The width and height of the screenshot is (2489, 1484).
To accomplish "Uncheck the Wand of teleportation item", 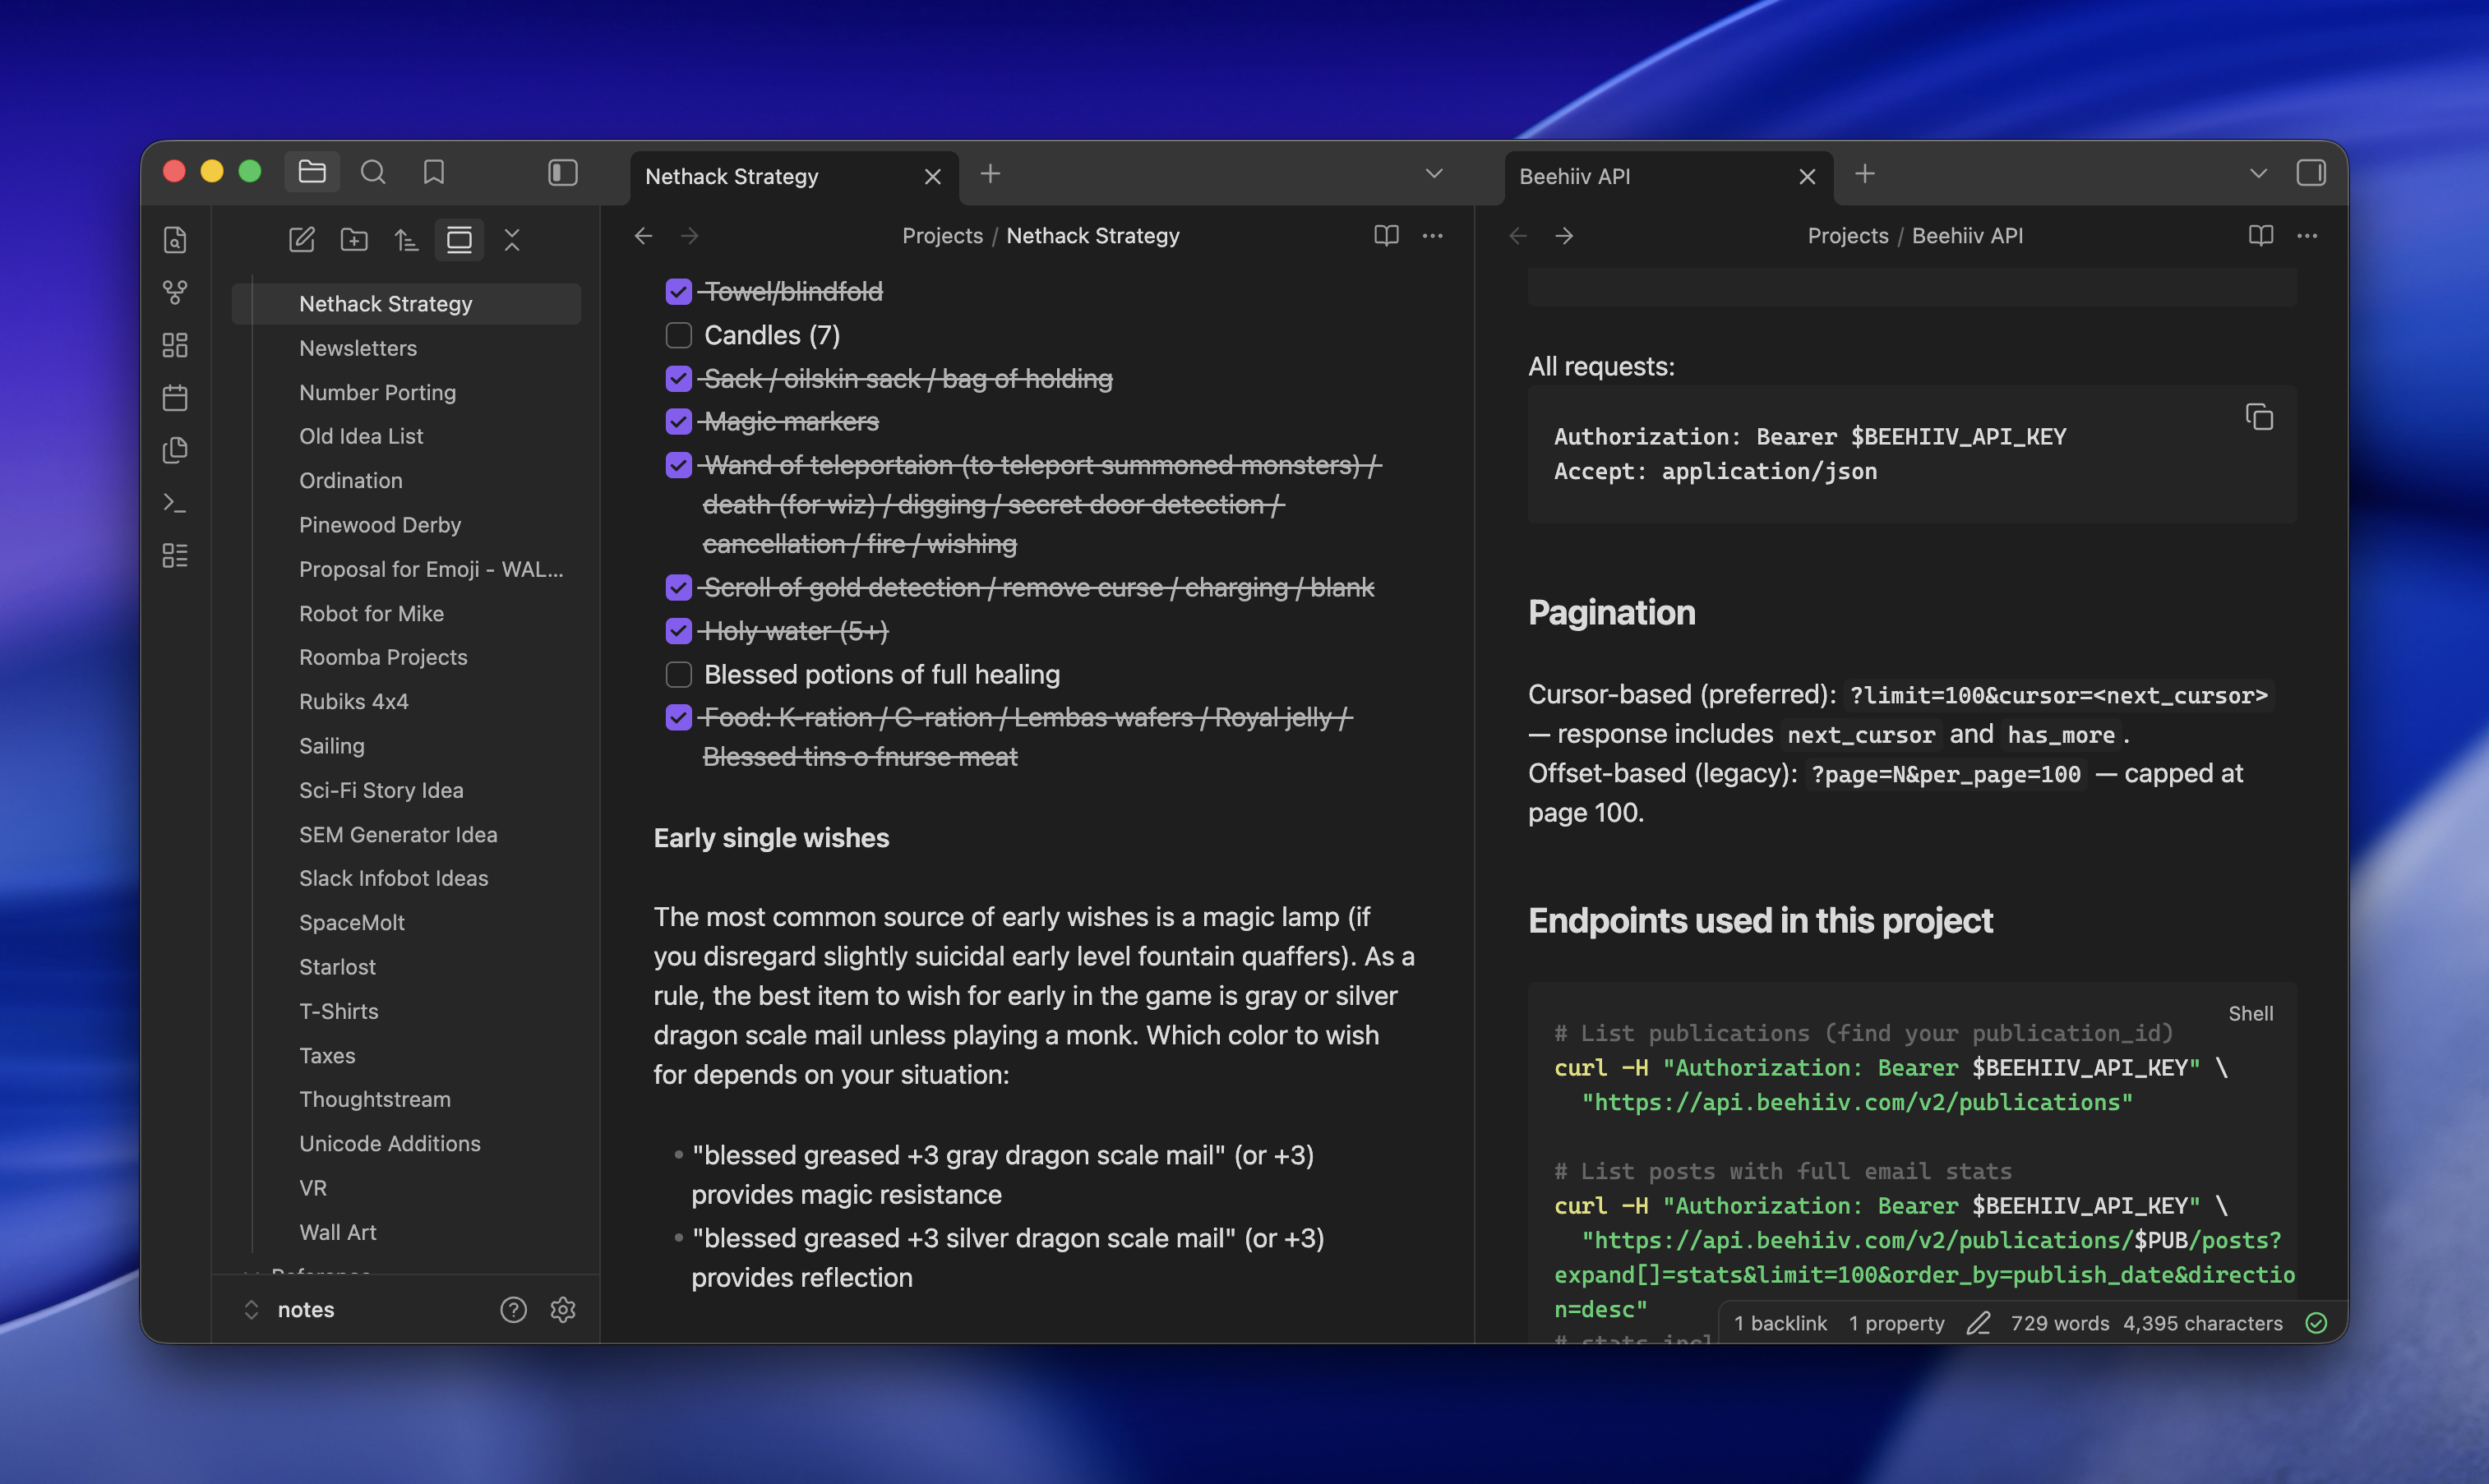I will click(x=678, y=465).
